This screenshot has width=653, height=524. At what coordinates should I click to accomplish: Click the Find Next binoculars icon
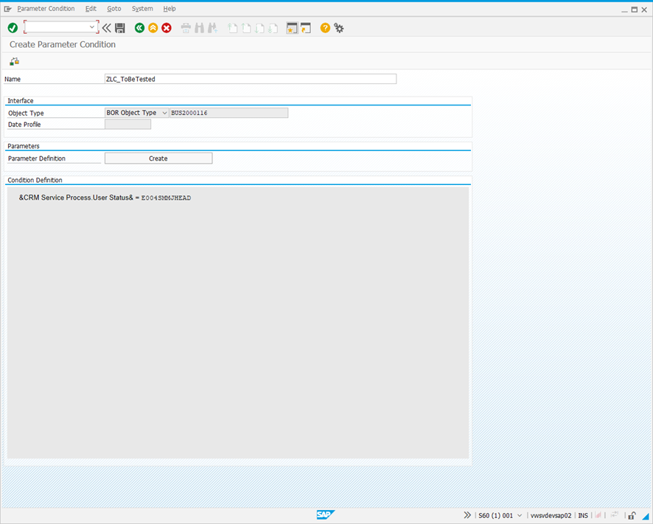(212, 28)
